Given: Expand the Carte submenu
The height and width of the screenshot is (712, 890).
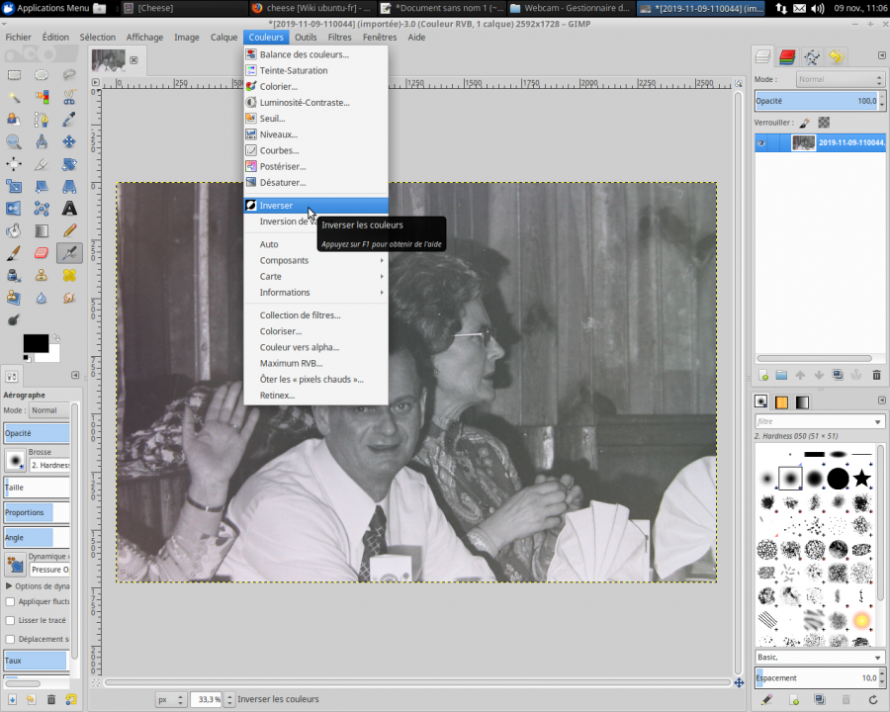Looking at the screenshot, I should tap(315, 277).
